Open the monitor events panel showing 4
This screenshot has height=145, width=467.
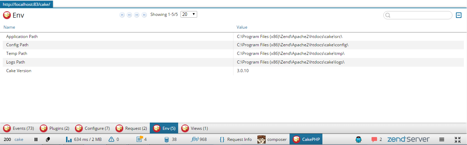142,139
